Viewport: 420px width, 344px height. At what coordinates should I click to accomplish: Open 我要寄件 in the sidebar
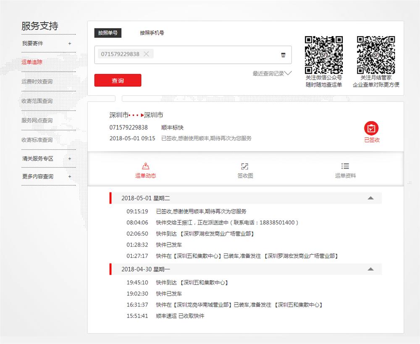pos(32,43)
